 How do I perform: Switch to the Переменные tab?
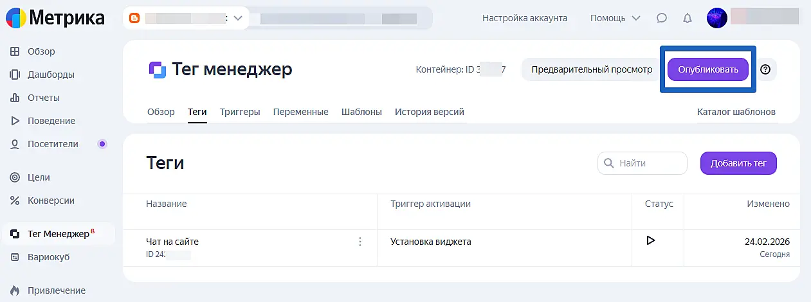coord(300,112)
